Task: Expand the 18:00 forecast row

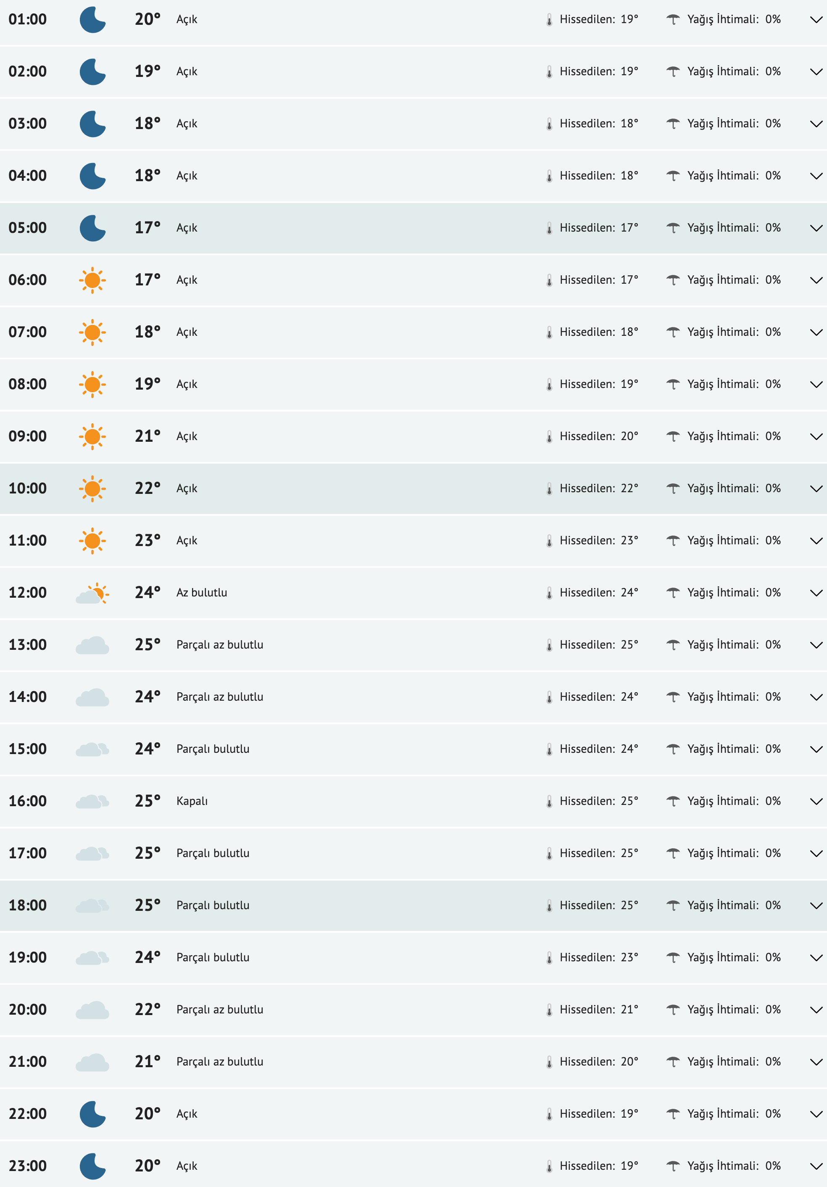Action: (816, 906)
